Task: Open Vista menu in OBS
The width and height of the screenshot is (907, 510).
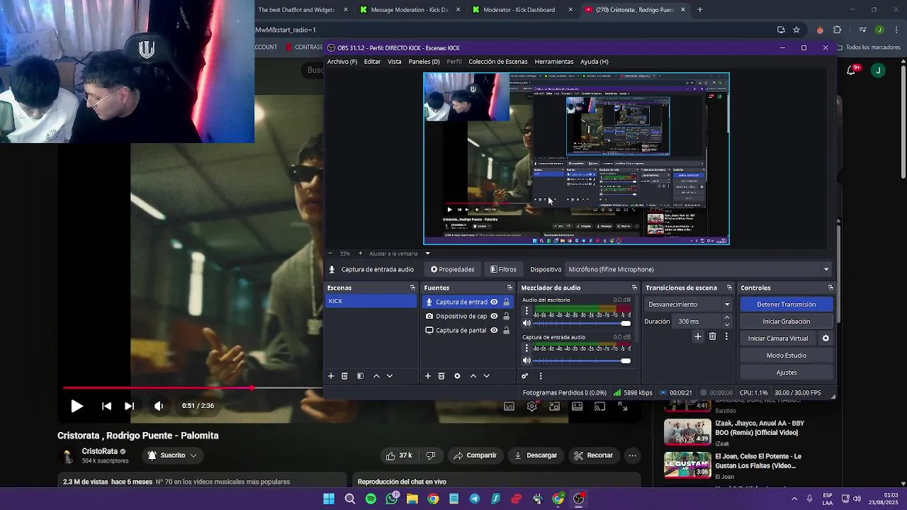Action: (x=395, y=62)
